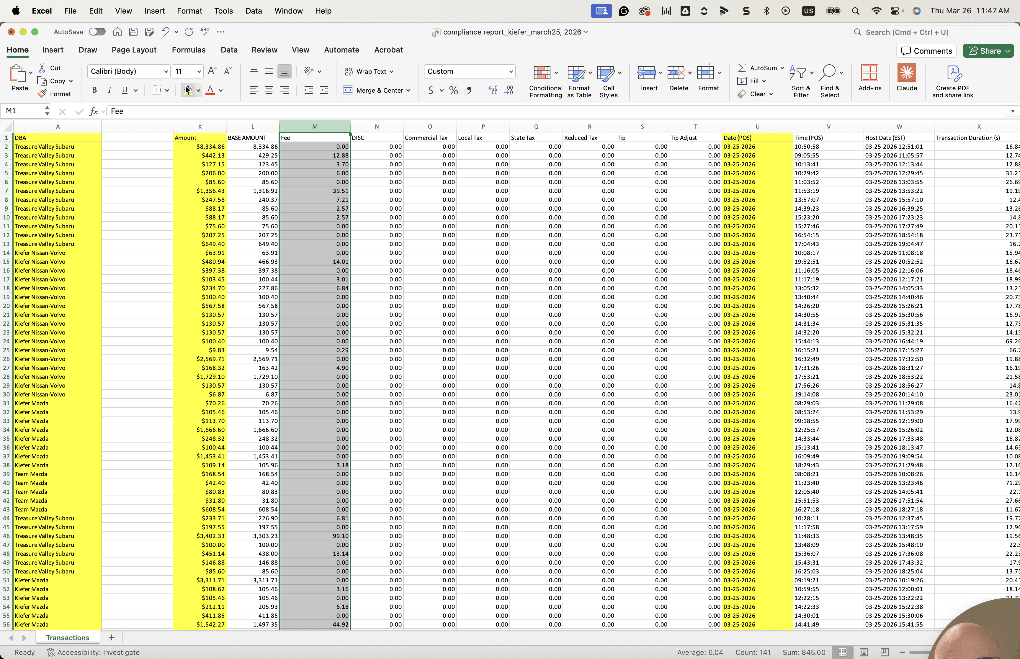Image resolution: width=1020 pixels, height=659 pixels.
Task: Launch the Claude add-in
Action: pyautogui.click(x=907, y=78)
